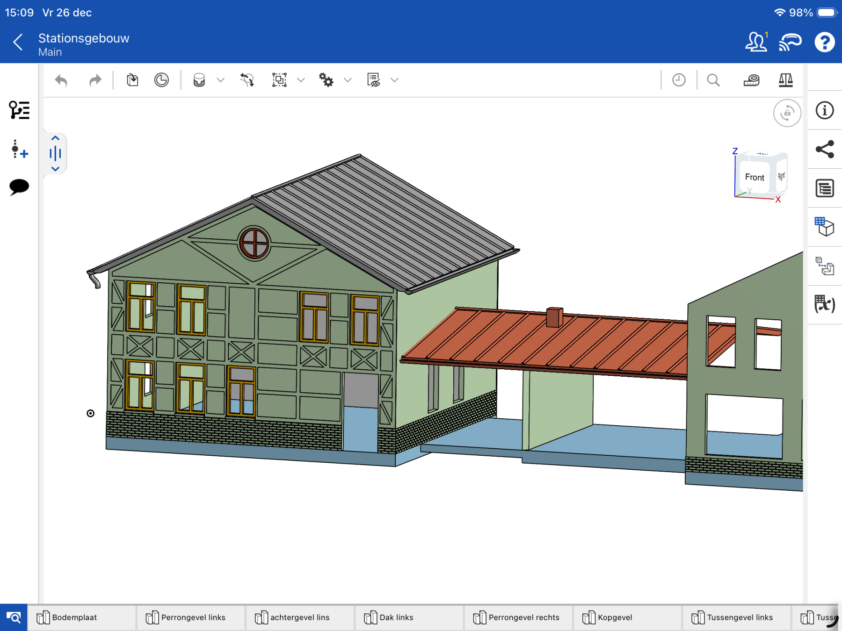Open the Share document icon
This screenshot has width=842, height=631.
pyautogui.click(x=824, y=149)
